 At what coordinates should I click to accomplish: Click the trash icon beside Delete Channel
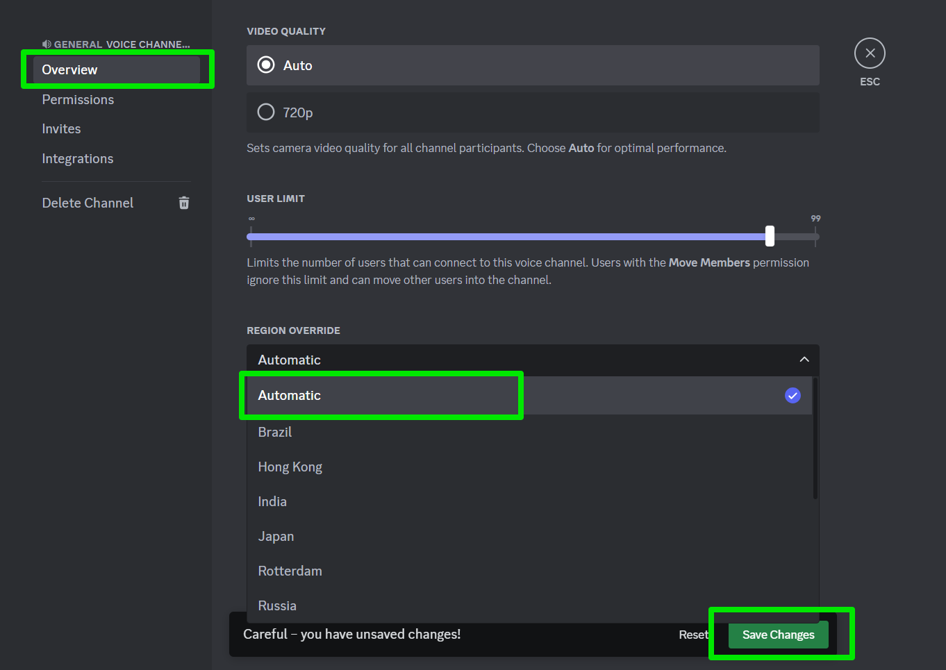[184, 203]
